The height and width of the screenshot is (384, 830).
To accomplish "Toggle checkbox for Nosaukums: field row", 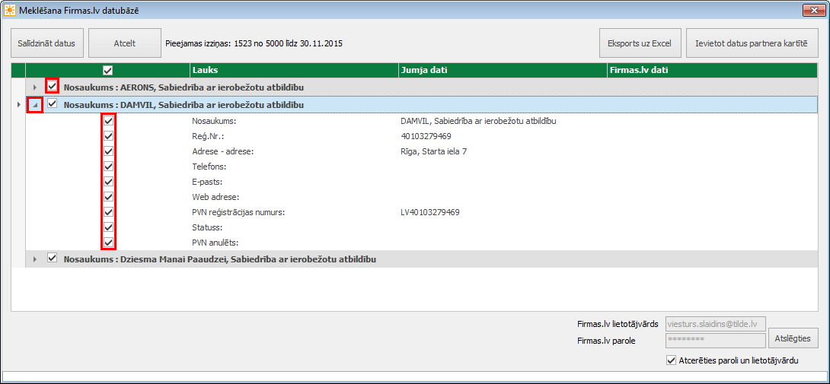I will (108, 121).
